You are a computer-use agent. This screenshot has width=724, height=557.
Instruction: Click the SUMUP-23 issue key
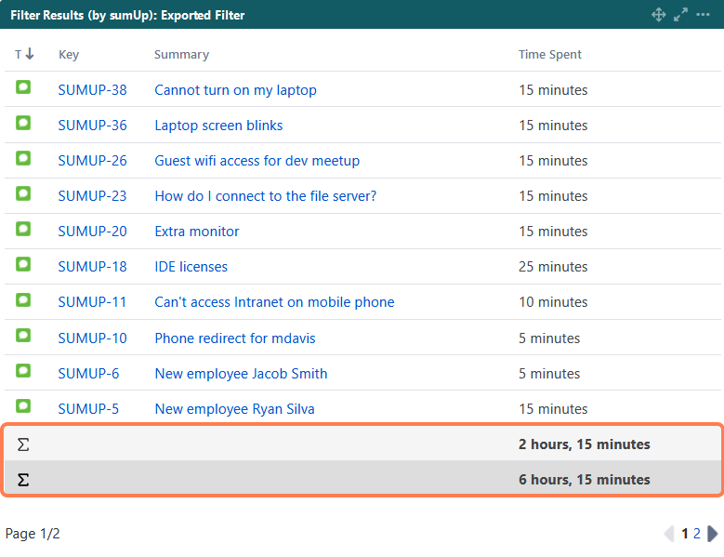(92, 196)
